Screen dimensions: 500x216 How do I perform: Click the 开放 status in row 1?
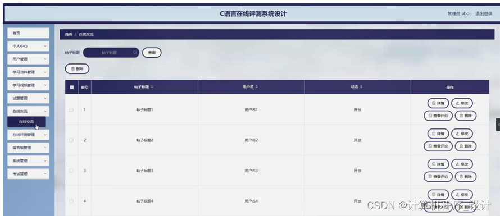click(357, 109)
